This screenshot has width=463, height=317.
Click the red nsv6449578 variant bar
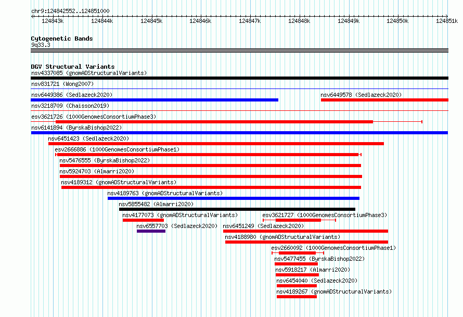385,100
